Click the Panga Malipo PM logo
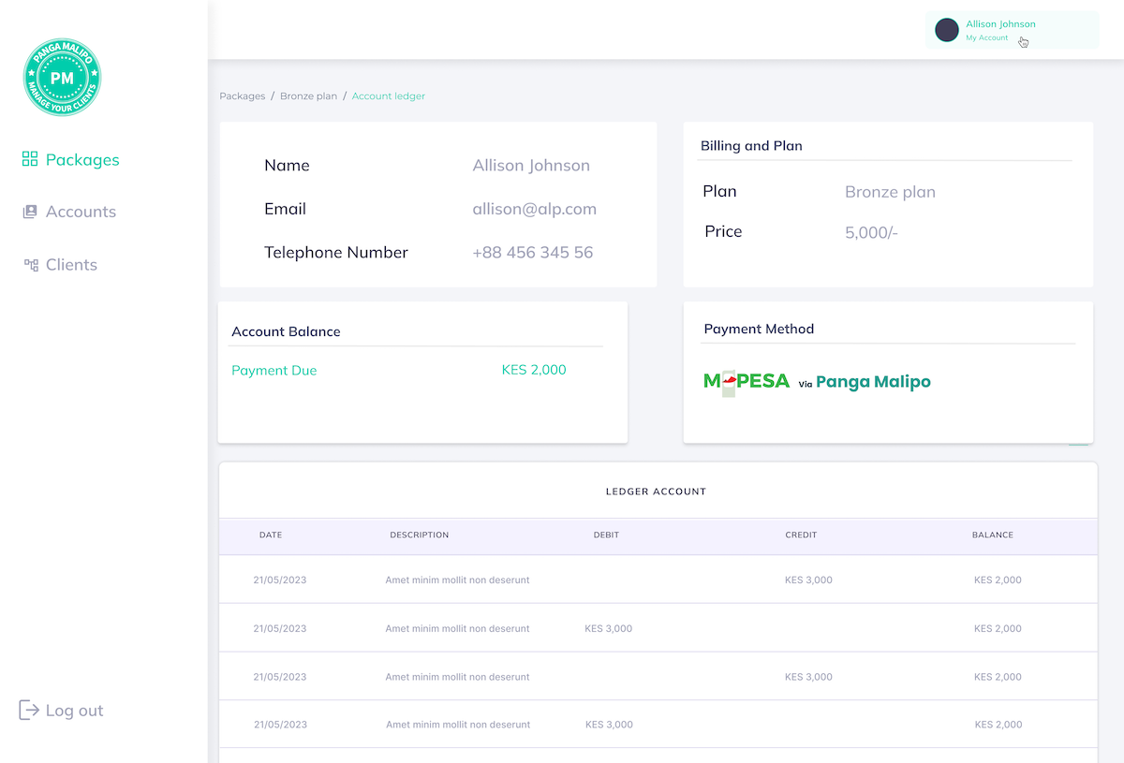The height and width of the screenshot is (763, 1124). pyautogui.click(x=62, y=78)
